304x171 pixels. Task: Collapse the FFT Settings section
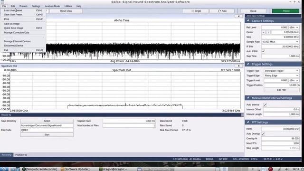[x=248, y=122]
